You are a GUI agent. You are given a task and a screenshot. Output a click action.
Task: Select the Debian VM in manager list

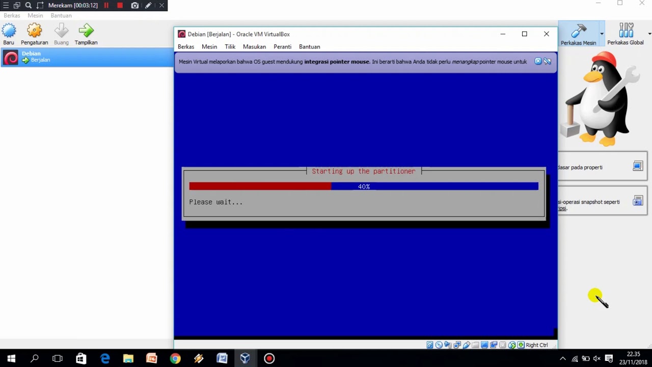click(87, 57)
